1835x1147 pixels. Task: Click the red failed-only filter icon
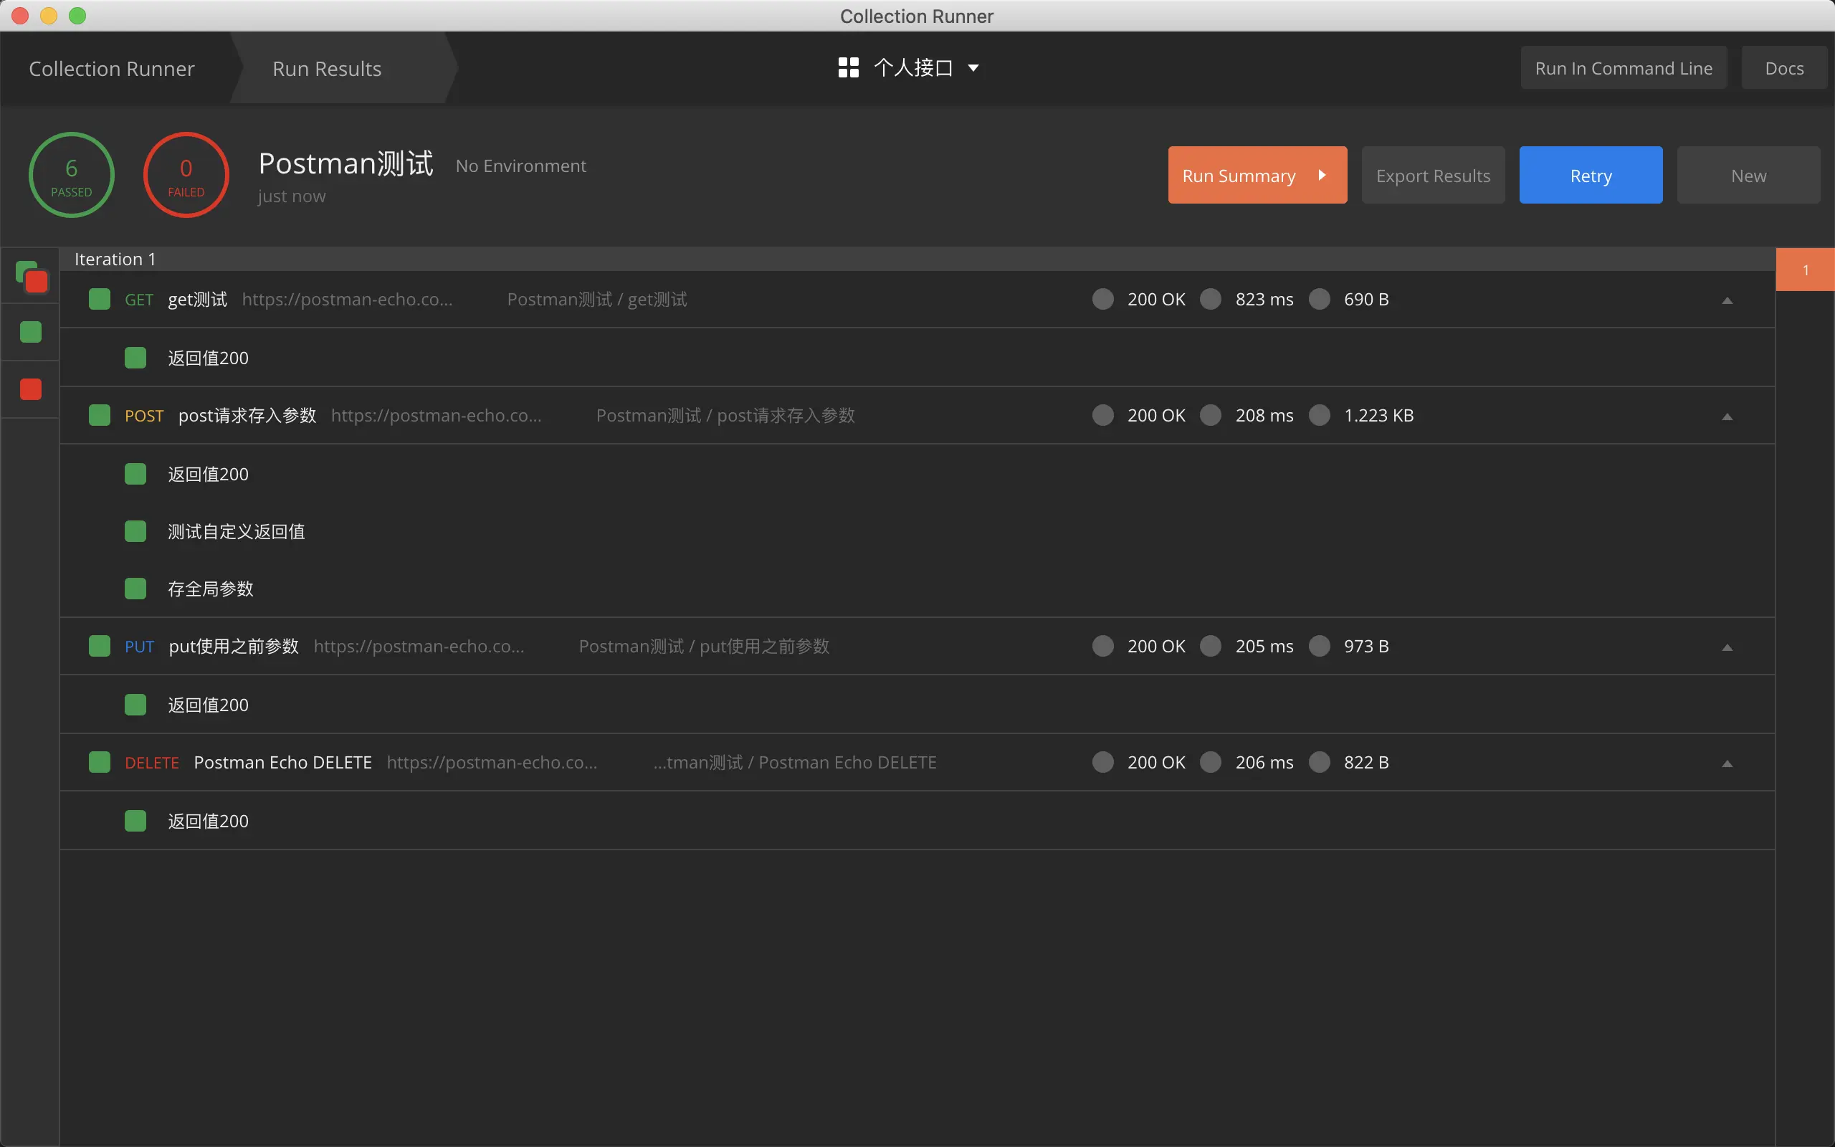click(x=30, y=389)
